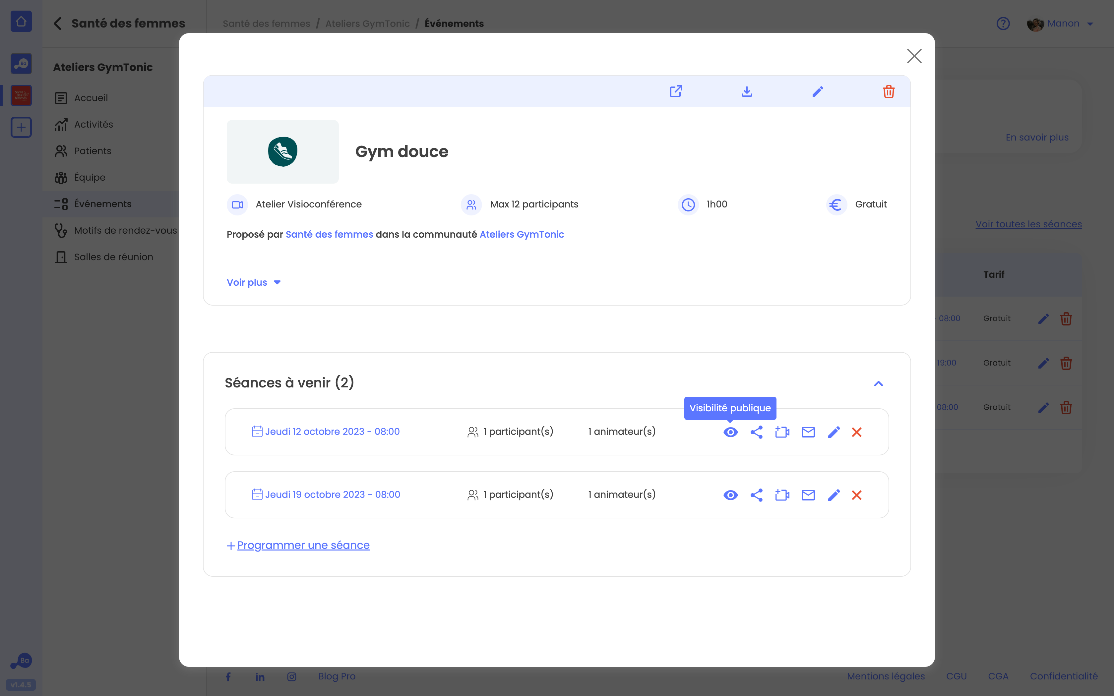Email participants of 12 octobre session
1114x696 pixels.
(808, 432)
